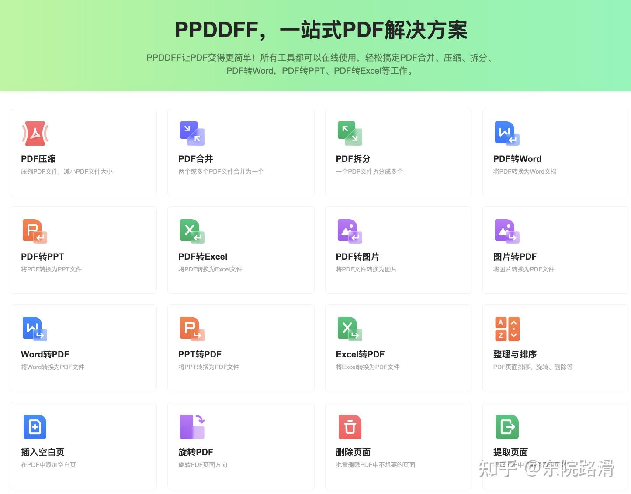Click the blue 插入空白页 icon

(x=35, y=427)
